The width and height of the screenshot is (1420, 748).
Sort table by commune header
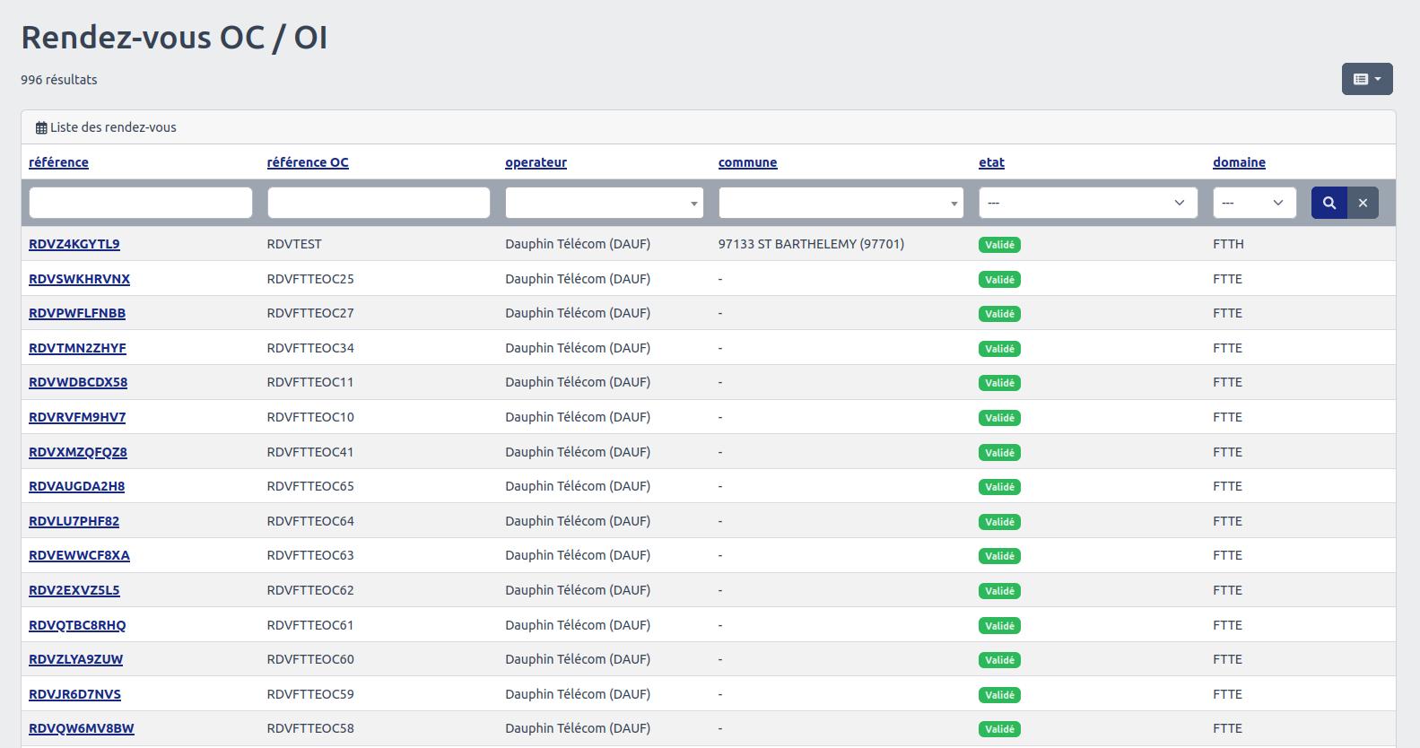point(747,162)
